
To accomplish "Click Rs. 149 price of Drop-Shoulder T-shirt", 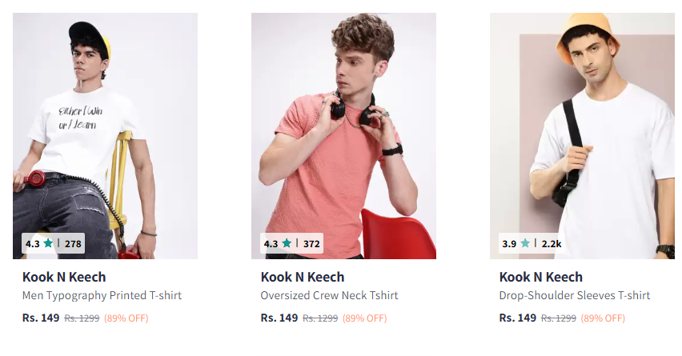I will coord(518,318).
